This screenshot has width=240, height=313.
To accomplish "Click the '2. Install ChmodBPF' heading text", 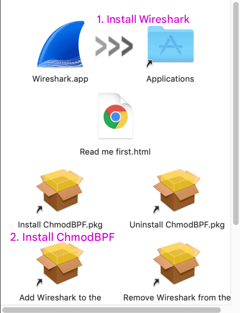I will tap(63, 237).
